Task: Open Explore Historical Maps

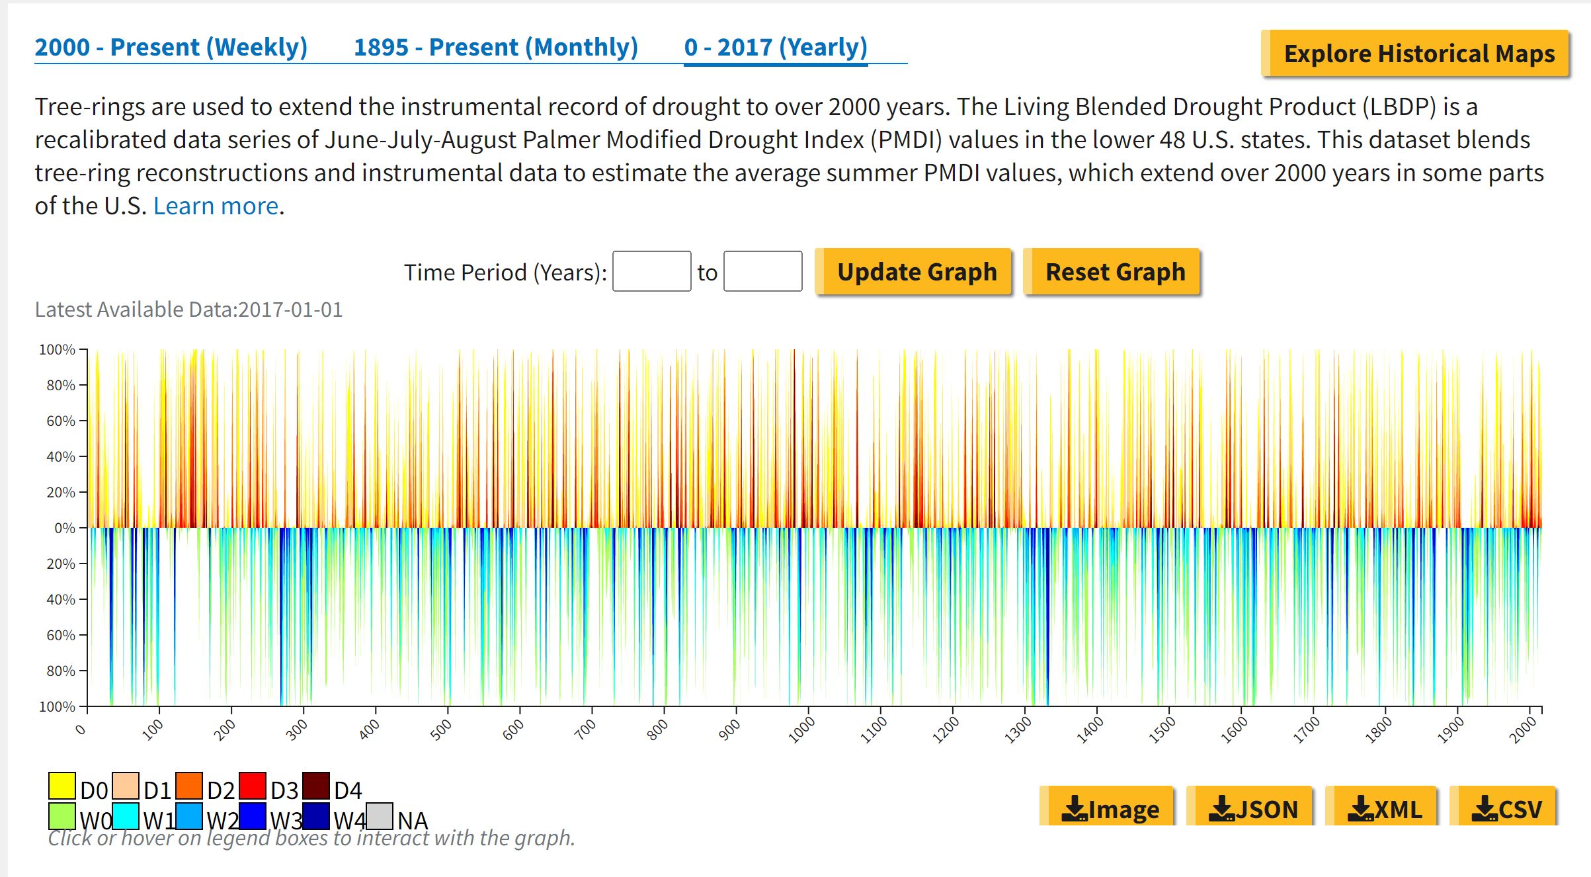Action: (1418, 54)
